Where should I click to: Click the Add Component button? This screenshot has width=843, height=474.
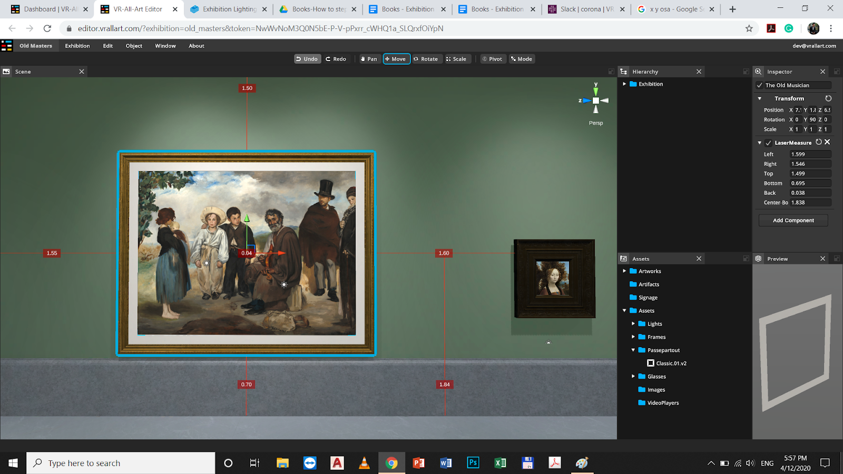[x=793, y=221]
